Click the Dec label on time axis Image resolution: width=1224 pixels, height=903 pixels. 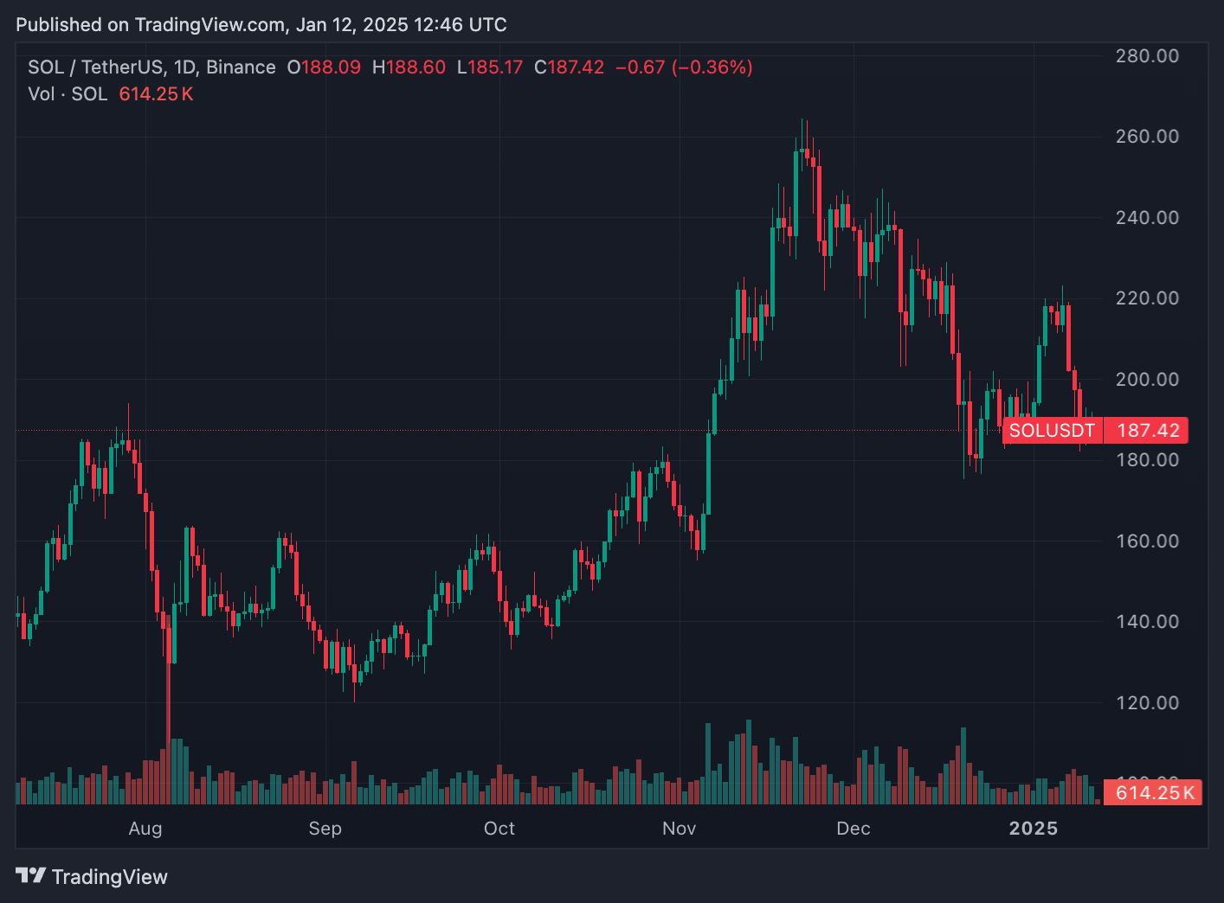(854, 829)
